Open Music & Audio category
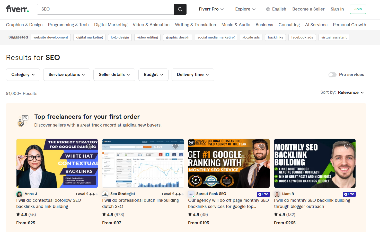380x232 pixels. 236,25
